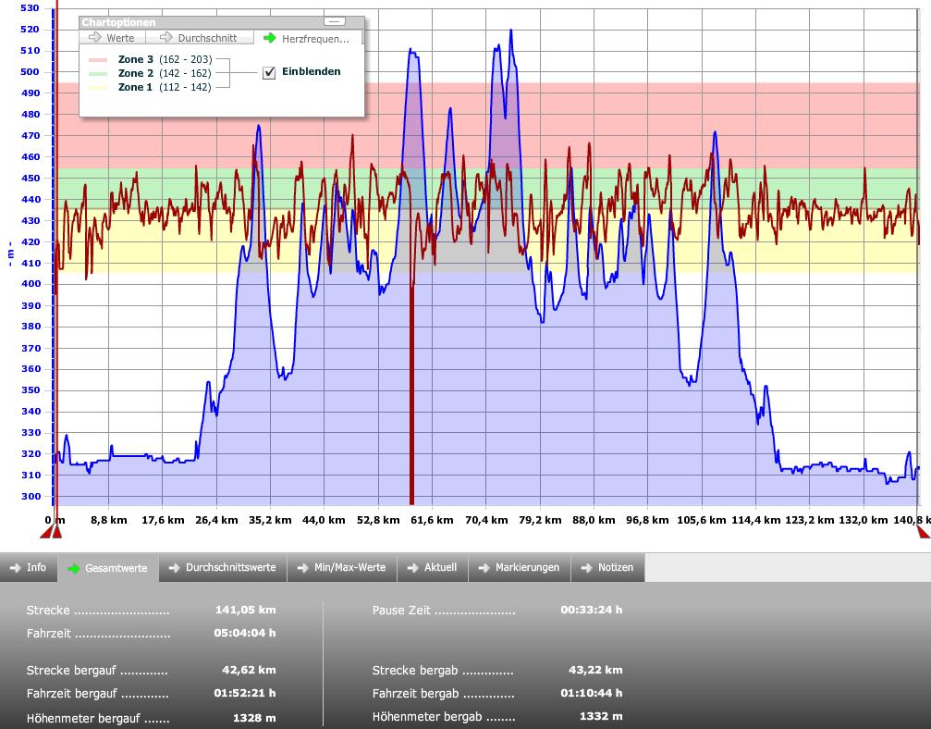Image resolution: width=931 pixels, height=729 pixels.
Task: Show the Aktuell tab
Action: tap(433, 567)
